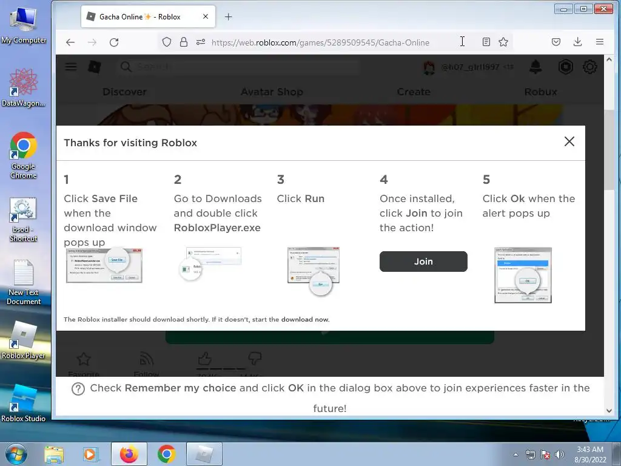Click the help question mark icon

(78, 389)
